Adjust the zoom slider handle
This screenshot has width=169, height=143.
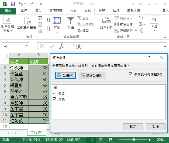coord(134,140)
